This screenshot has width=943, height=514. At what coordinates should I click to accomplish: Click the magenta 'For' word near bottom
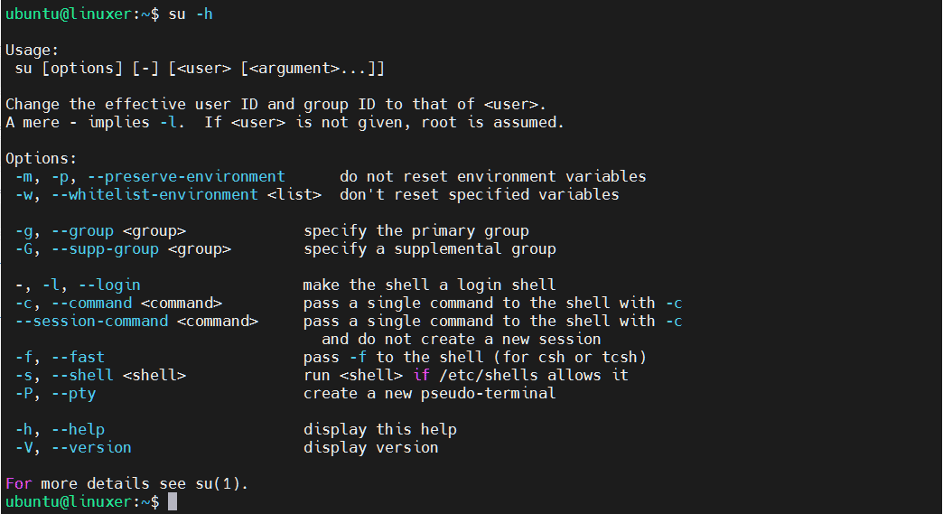pos(19,483)
